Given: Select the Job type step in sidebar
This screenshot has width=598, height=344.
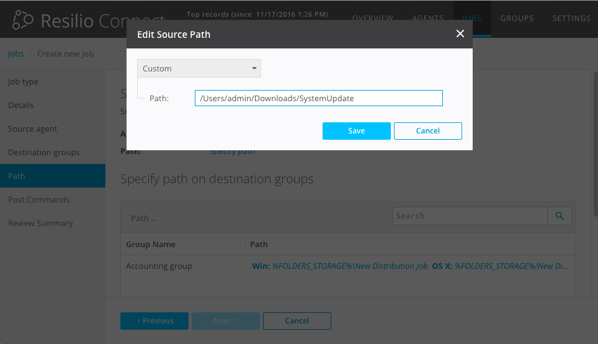Looking at the screenshot, I should click(23, 82).
